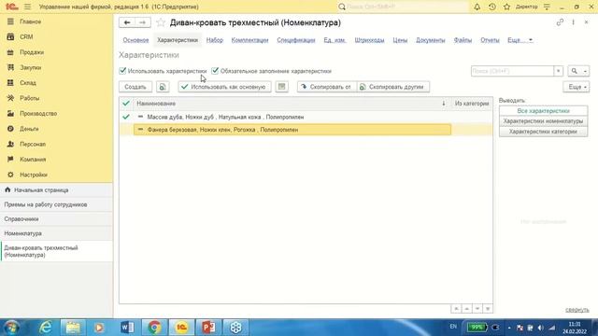Click the свернуть link
This screenshot has height=336, width=598.
click(577, 310)
